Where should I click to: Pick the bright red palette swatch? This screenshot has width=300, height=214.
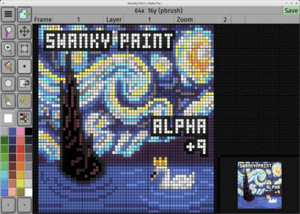[20, 149]
